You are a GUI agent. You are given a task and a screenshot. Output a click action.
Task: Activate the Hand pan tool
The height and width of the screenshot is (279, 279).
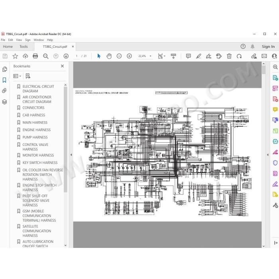tap(109, 56)
